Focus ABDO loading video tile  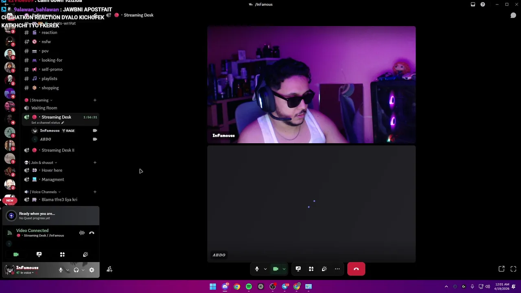point(311,204)
